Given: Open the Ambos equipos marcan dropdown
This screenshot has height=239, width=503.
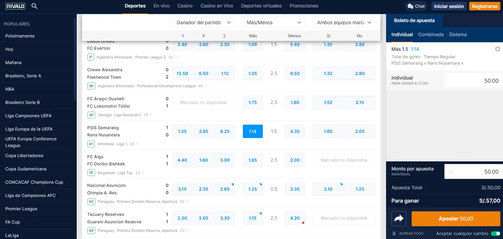Looking at the screenshot, I should pos(344,22).
